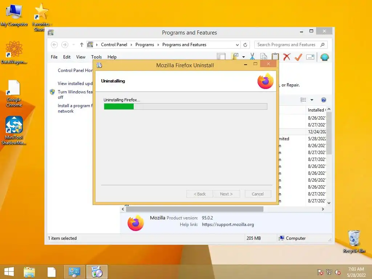Open the Tools menu
Viewport: 372px width, 279px height.
pos(96,57)
